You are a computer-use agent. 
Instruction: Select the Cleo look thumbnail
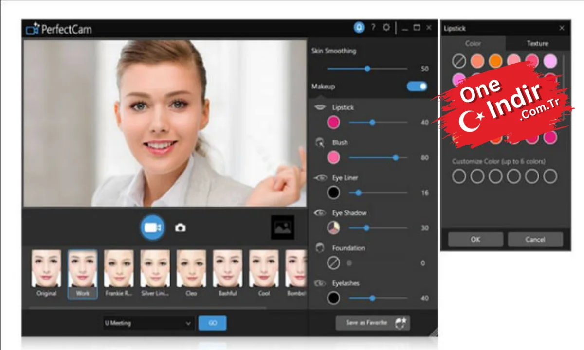[x=191, y=273]
